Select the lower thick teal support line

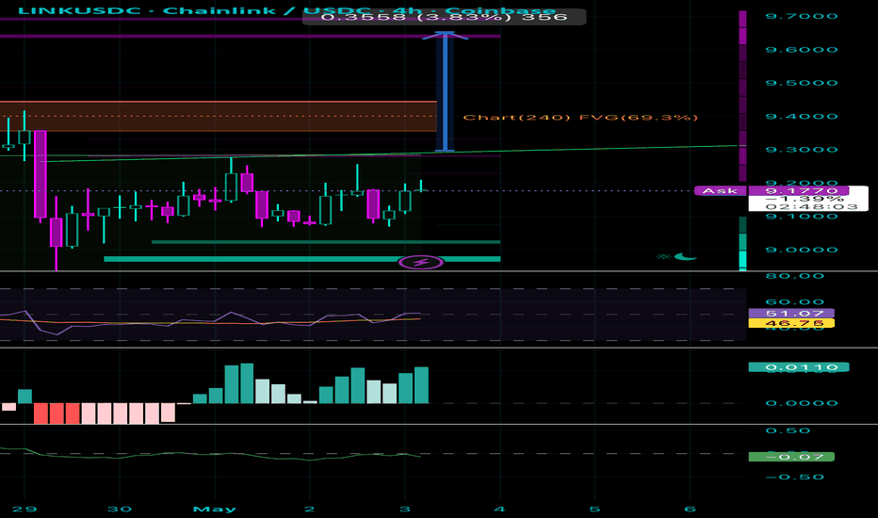302,259
